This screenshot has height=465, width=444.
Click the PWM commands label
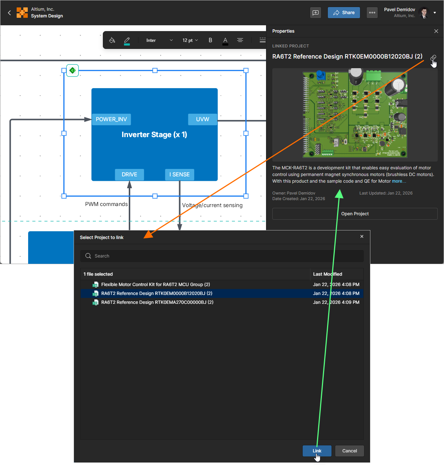tap(106, 204)
